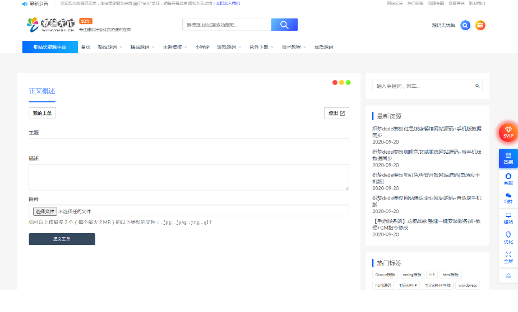Viewport: 518px width, 312px height.
Task: Expand the 技术教程 menu dropdown
Action: pyautogui.click(x=294, y=47)
